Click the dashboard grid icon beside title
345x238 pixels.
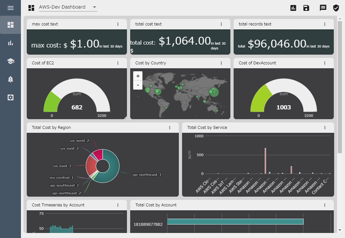click(31, 8)
